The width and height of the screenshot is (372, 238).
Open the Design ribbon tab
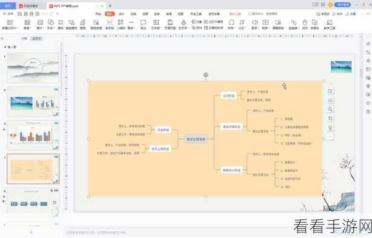(122, 14)
